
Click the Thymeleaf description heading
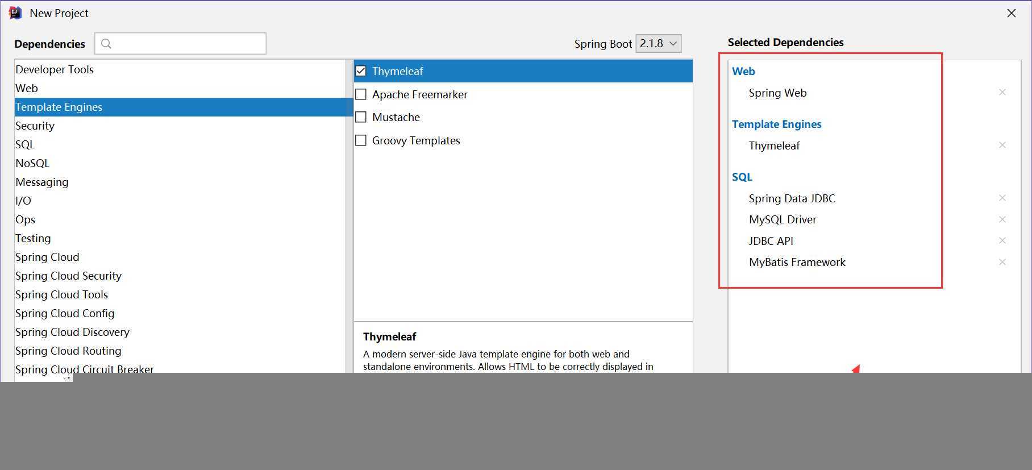[389, 336]
